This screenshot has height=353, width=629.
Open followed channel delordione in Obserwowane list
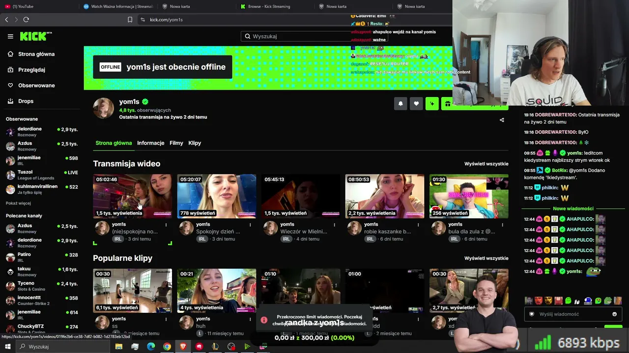(x=42, y=131)
